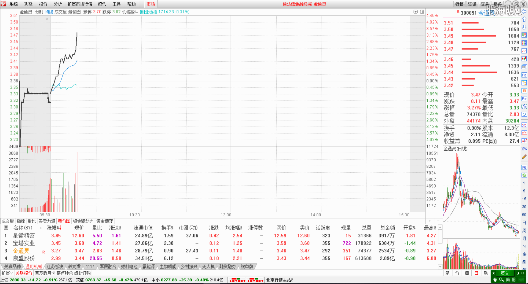Viewport: 528px width, 284px height.
Task: Open the table list icon beside 名称(87)
Action: point(6,228)
